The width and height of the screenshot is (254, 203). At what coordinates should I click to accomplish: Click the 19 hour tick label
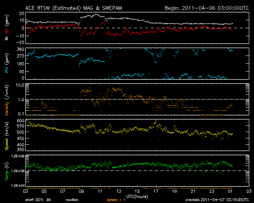coord(175,192)
